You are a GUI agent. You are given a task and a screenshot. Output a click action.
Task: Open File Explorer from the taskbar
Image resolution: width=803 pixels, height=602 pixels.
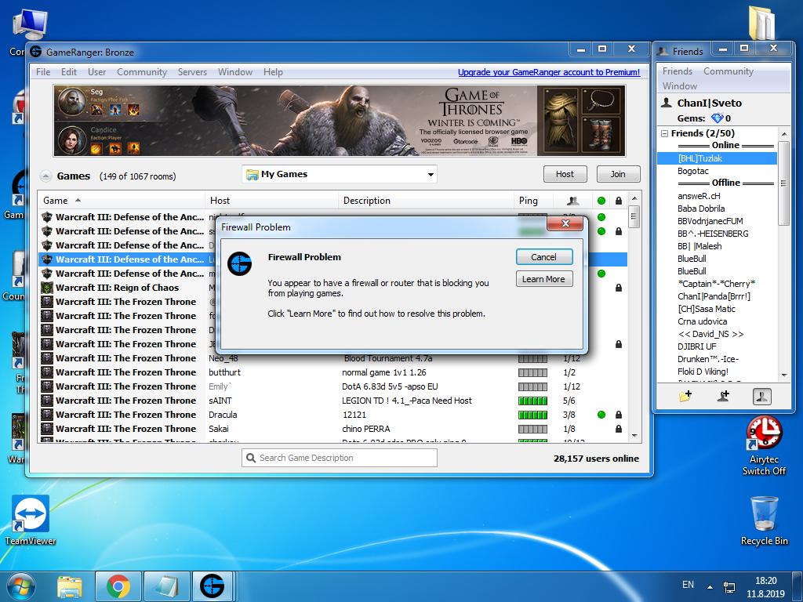tap(70, 586)
